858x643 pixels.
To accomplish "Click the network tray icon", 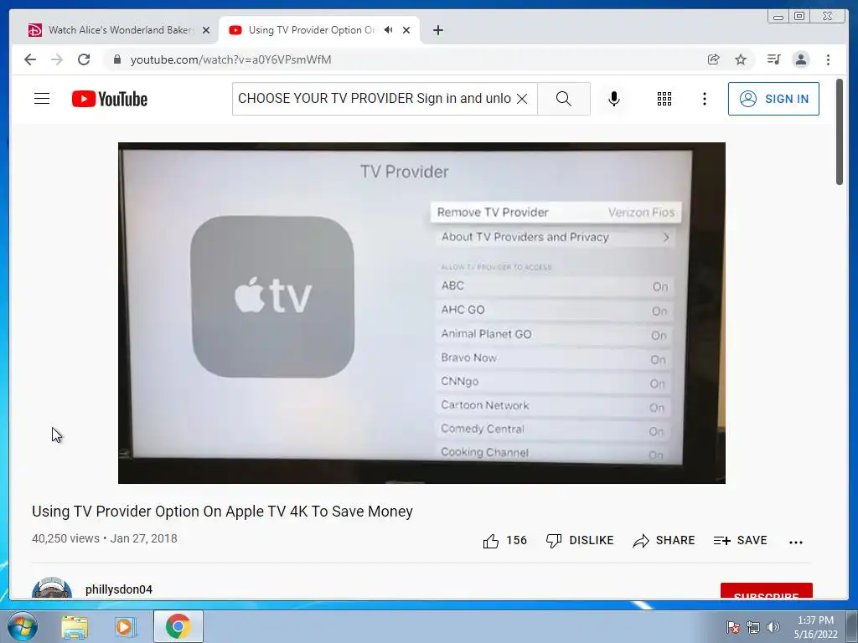I will (x=753, y=627).
